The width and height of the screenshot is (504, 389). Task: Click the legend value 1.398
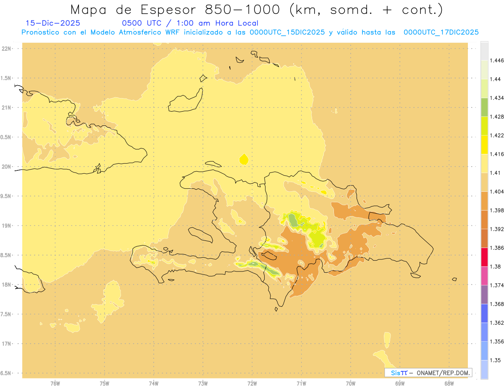497,210
